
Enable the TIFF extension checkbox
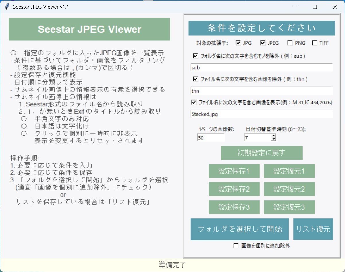(x=315, y=43)
